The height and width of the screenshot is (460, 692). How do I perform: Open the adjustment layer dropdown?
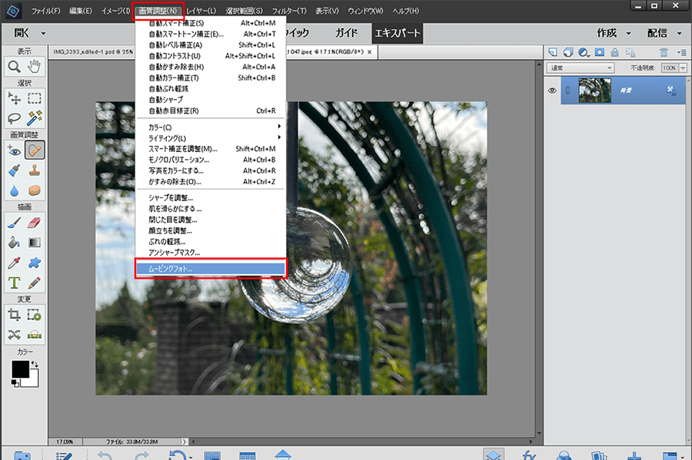click(x=584, y=52)
